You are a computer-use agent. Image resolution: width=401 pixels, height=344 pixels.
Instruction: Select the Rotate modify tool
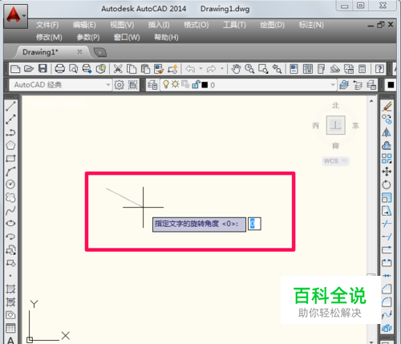pyautogui.click(x=387, y=184)
